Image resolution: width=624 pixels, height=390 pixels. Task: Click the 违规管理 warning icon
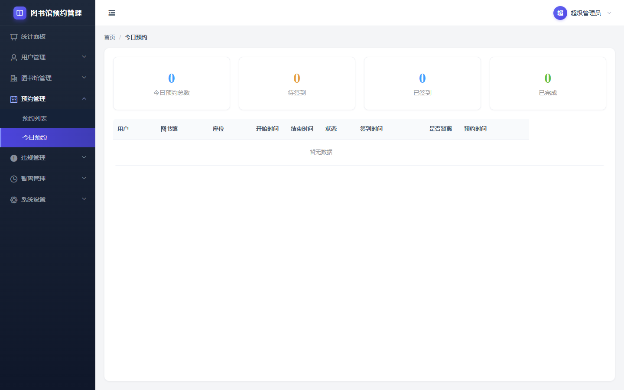14,158
